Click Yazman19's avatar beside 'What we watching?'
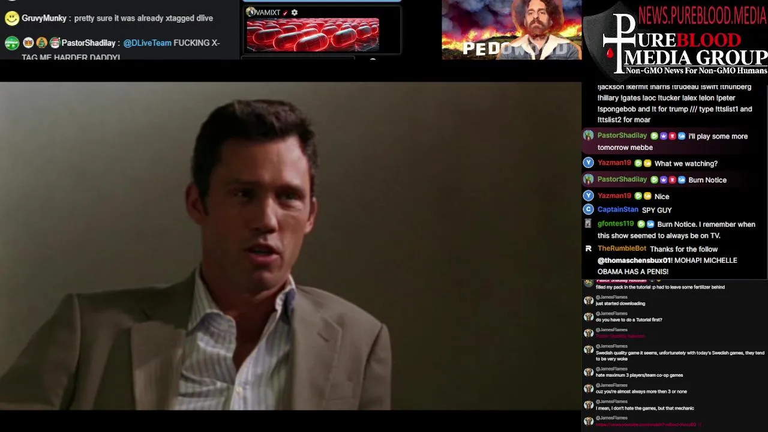 [588, 163]
